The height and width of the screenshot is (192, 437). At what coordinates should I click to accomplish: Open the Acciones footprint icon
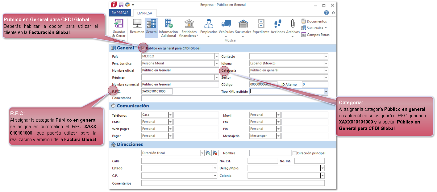[277, 24]
